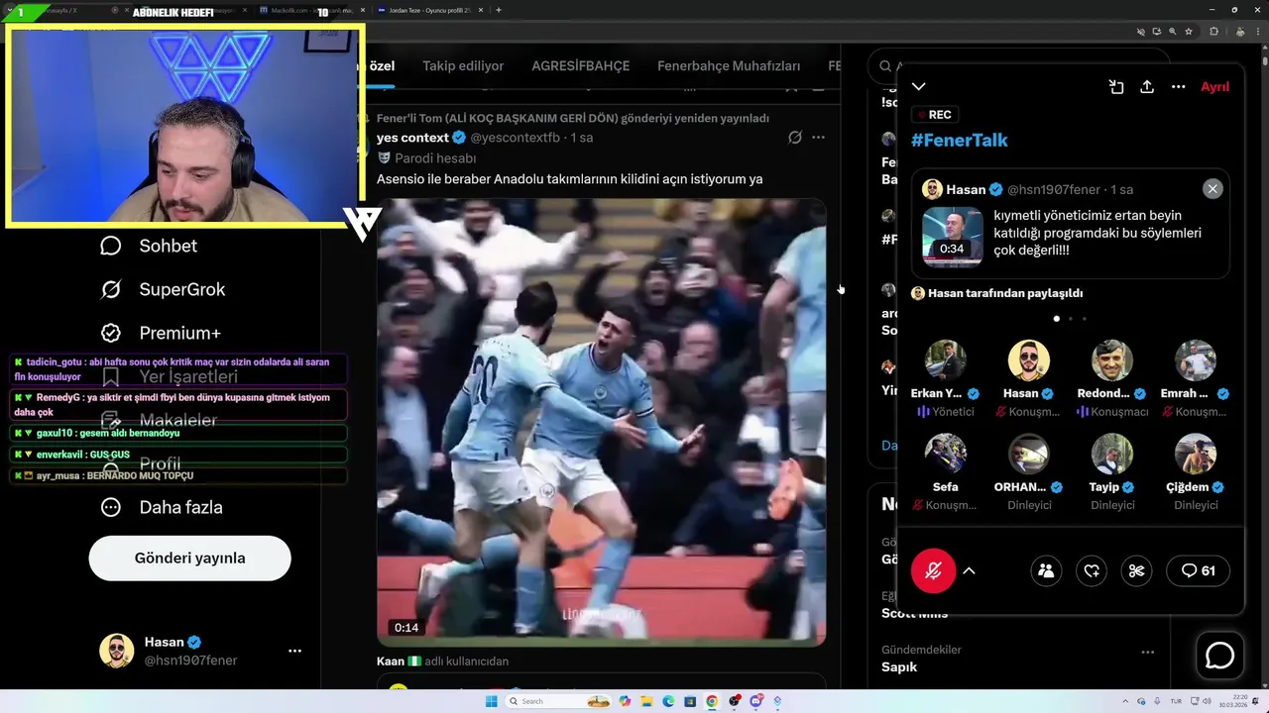This screenshot has width=1269, height=713.
Task: Switch to the Fenerbahçe Muhafızları tab
Action: [x=729, y=66]
